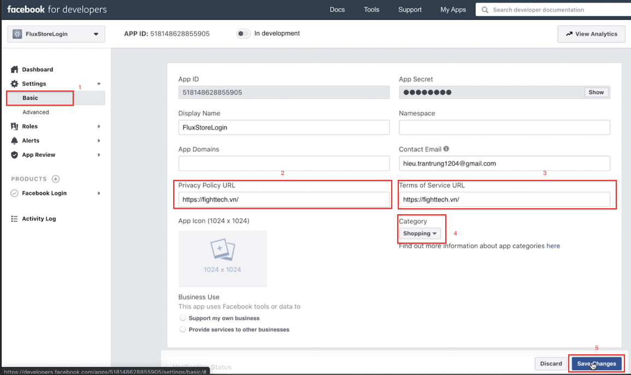Click the facebook for developers logo
This screenshot has width=631, height=375.
pyautogui.click(x=57, y=10)
